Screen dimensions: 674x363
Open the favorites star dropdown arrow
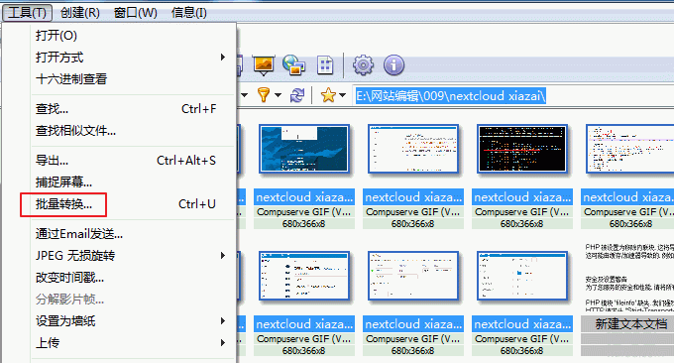point(342,95)
